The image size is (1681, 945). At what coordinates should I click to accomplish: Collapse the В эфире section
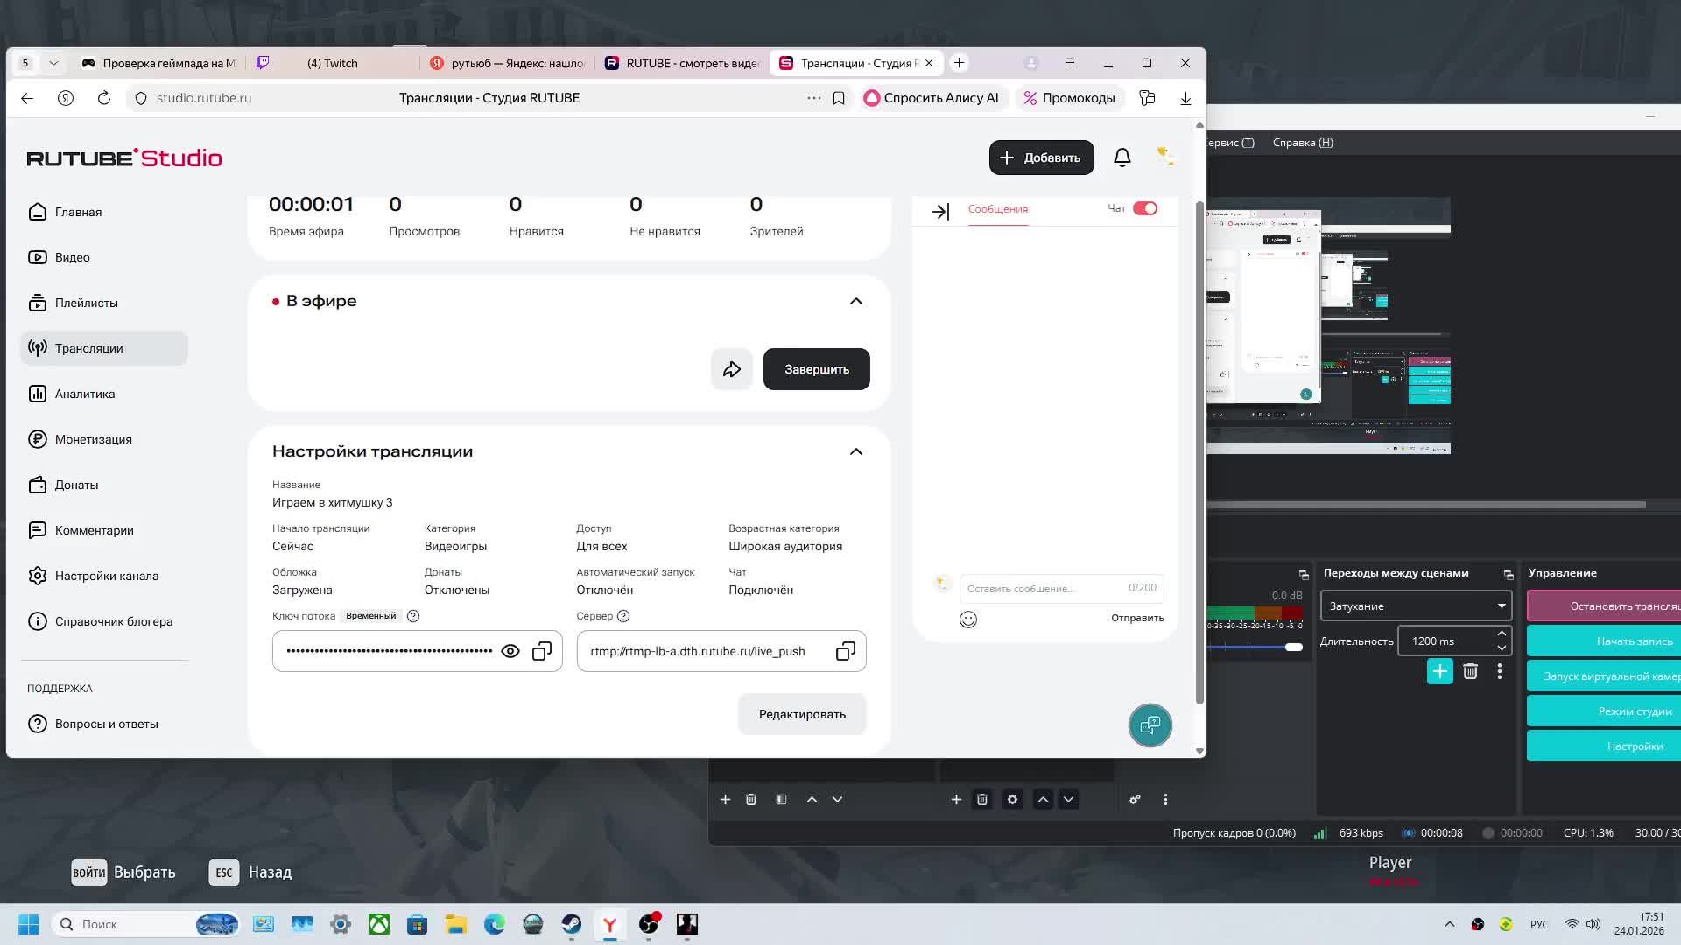click(x=856, y=301)
